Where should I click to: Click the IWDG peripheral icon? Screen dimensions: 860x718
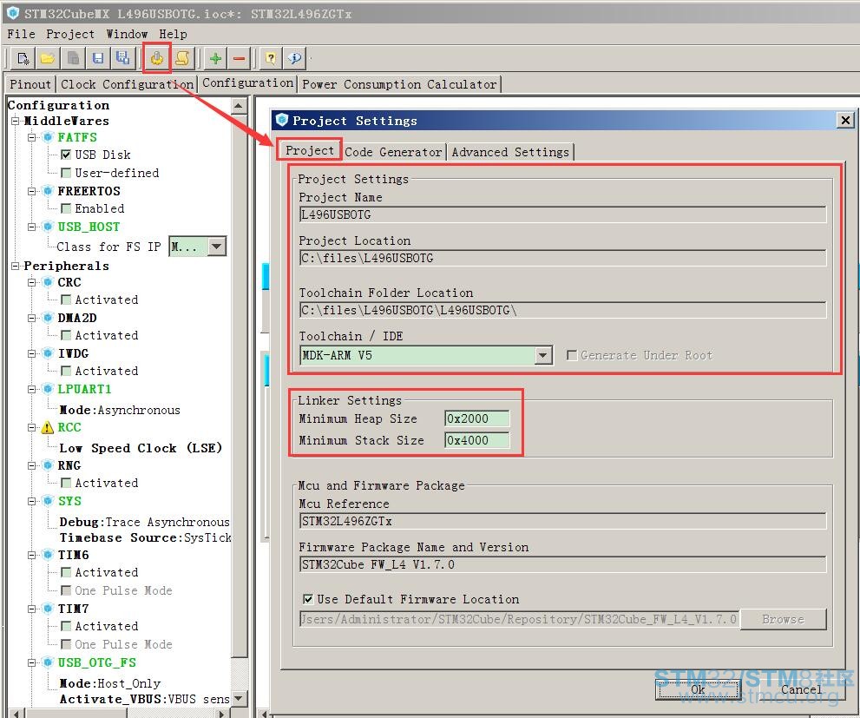(48, 353)
